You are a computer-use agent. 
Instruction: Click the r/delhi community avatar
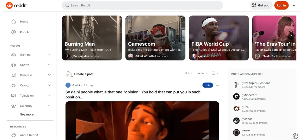68,85
